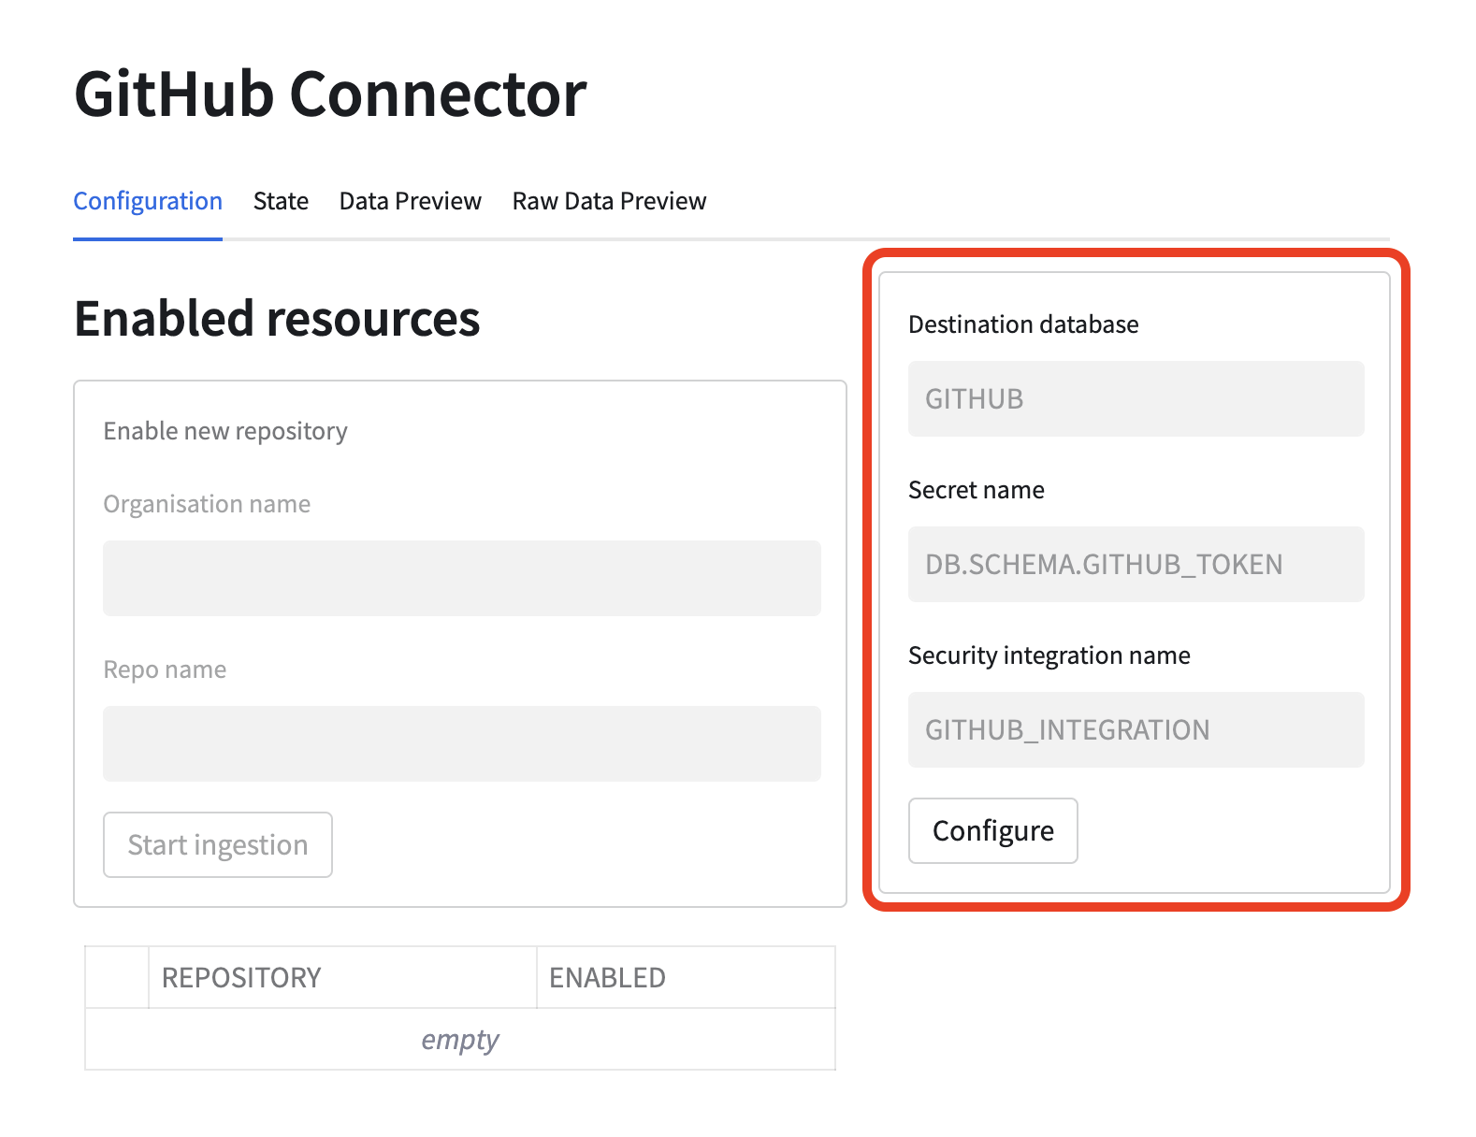Click the Start ingestion button

pos(218,844)
